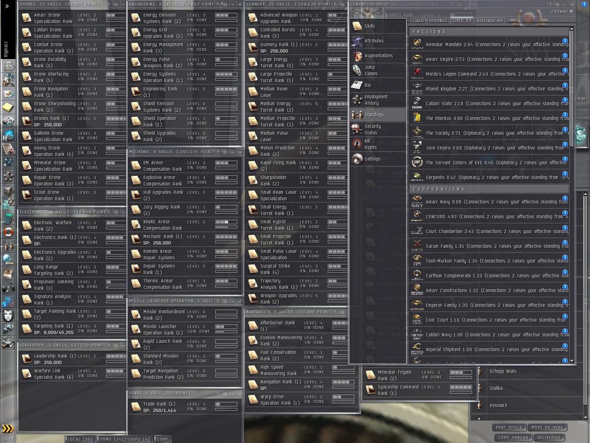Viewport: 590px width, 443px height.
Task: Show info for CONCORD corporation standing
Action: 565,213
